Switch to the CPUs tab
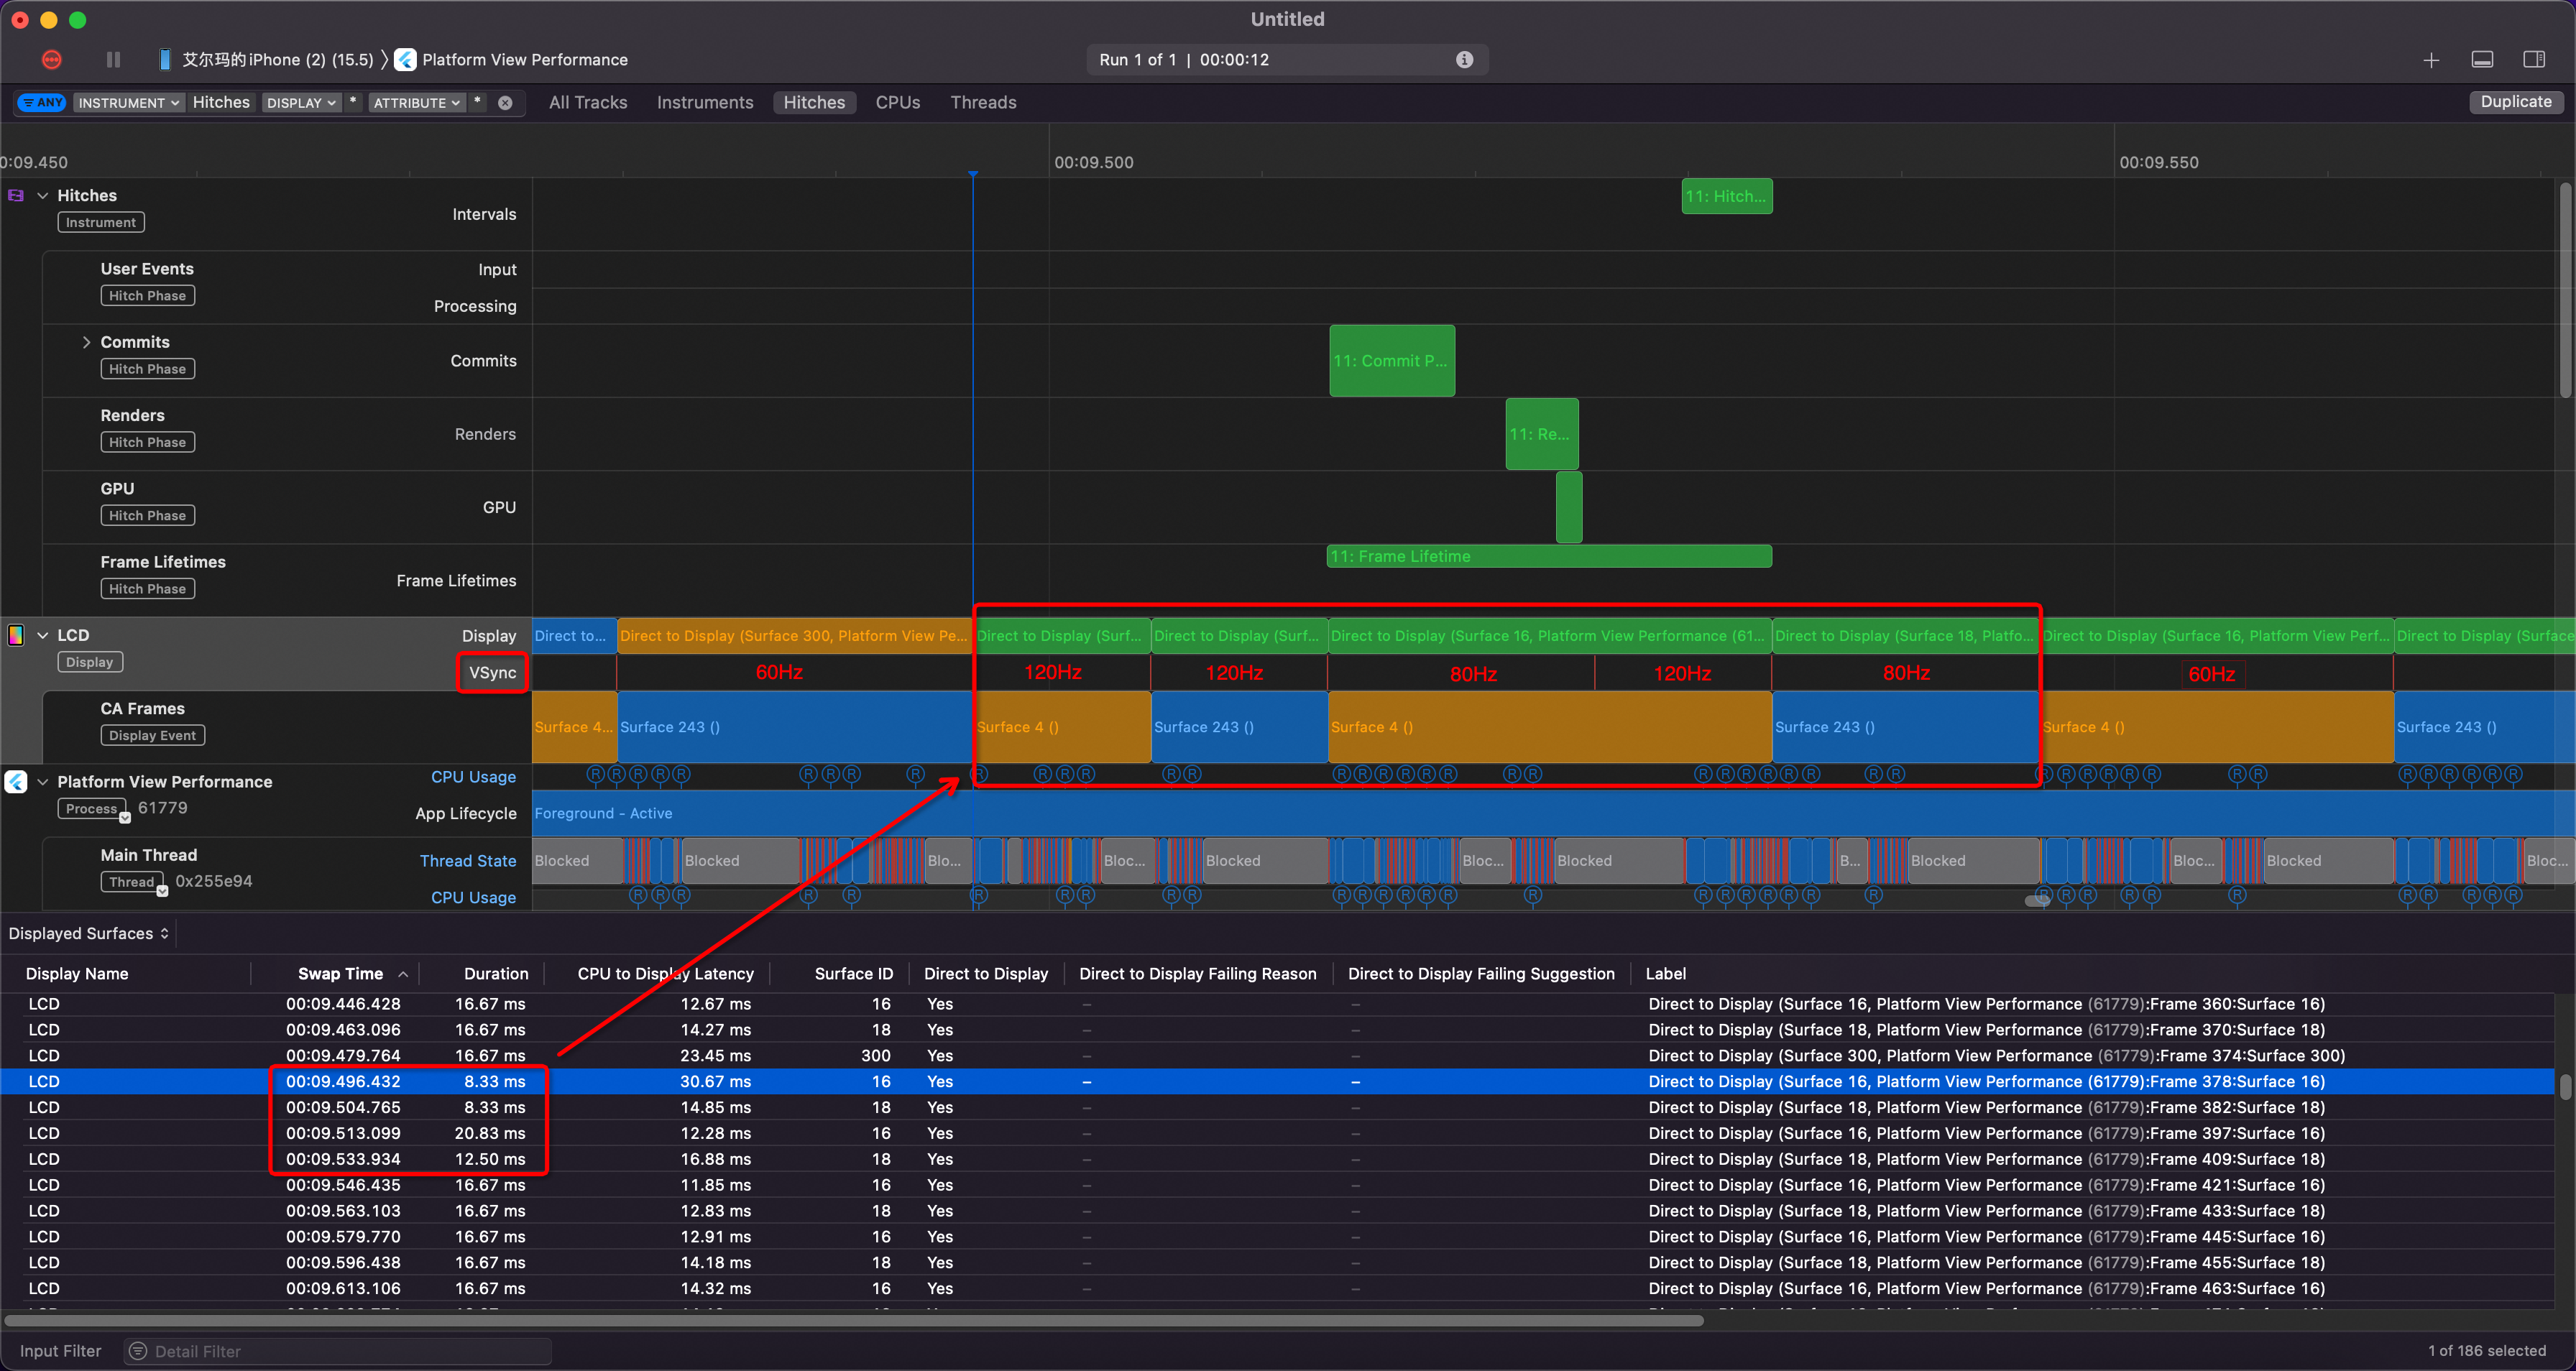Viewport: 2576px width, 1371px height. [897, 103]
